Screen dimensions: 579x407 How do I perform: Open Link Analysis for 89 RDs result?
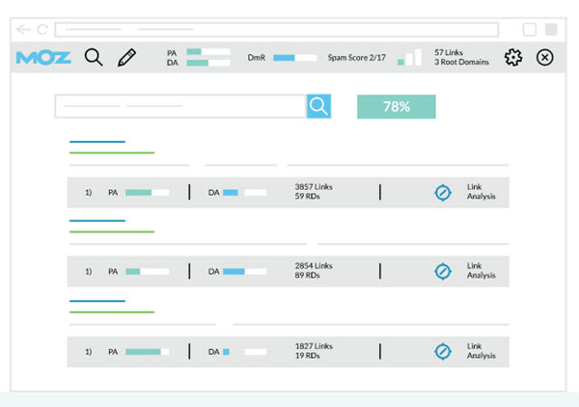[480, 271]
